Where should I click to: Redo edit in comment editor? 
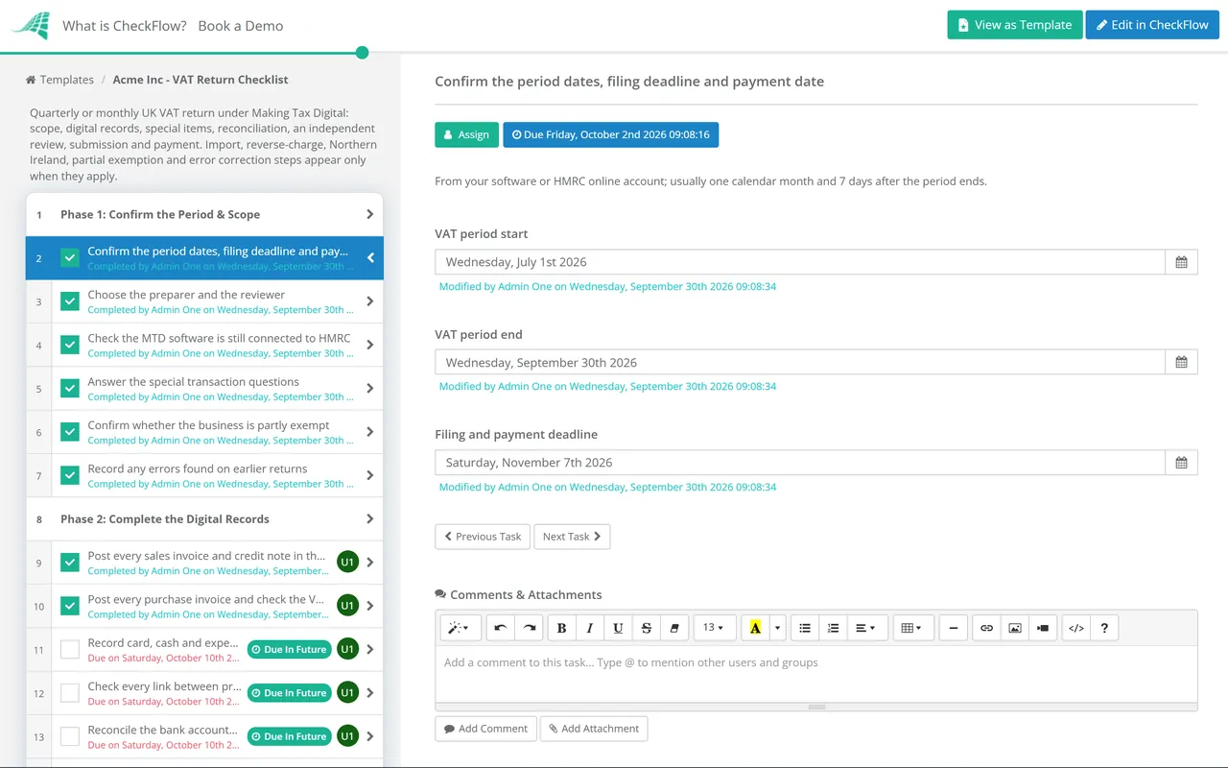(x=529, y=628)
